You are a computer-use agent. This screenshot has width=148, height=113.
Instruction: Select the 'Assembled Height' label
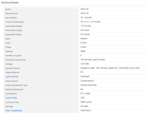(14, 26)
